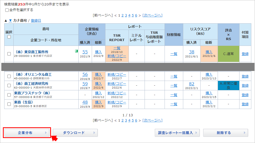Go to page 6 in bottom pagination
The image size is (255, 143).
[136, 120]
